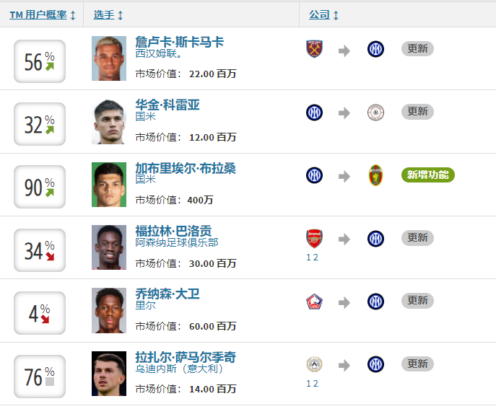
Task: Click destination club crest for 加布里埃尔·布拉桑
Action: (x=375, y=175)
